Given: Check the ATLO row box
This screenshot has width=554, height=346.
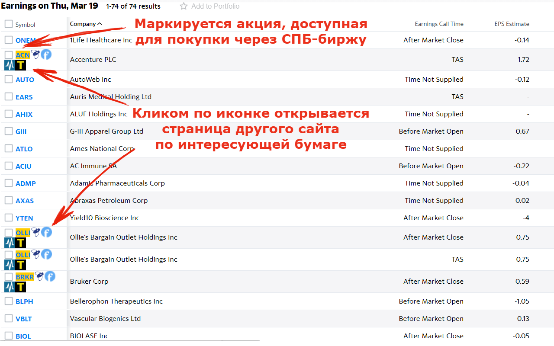Looking at the screenshot, I should point(9,148).
